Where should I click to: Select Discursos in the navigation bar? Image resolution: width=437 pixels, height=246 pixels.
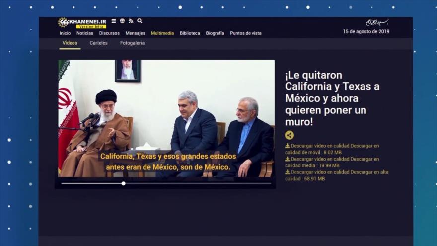[x=109, y=33]
